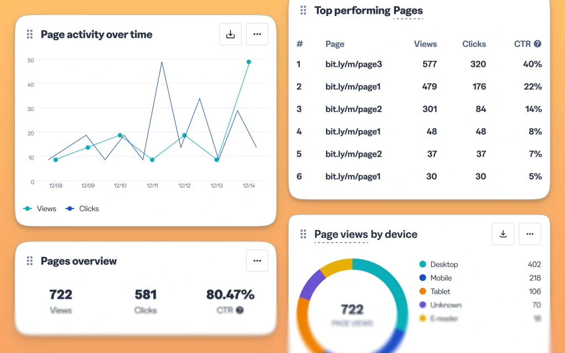Click the 218 Mobile count
Viewport: 565px width, 353px height.
tap(535, 278)
